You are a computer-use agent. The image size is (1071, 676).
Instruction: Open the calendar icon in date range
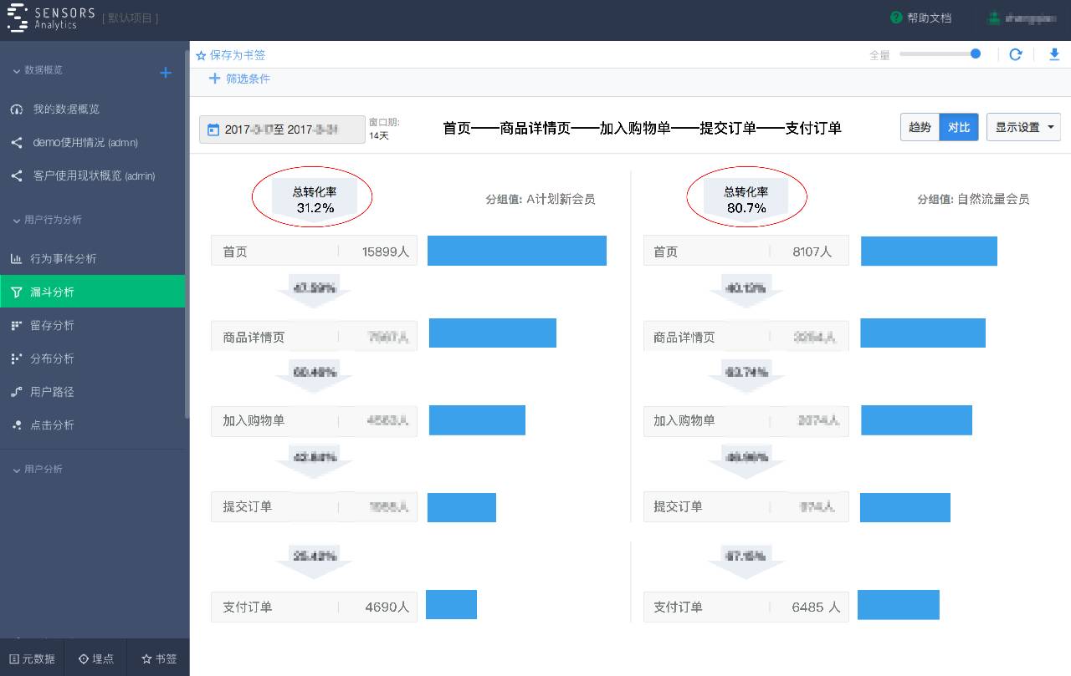[213, 130]
